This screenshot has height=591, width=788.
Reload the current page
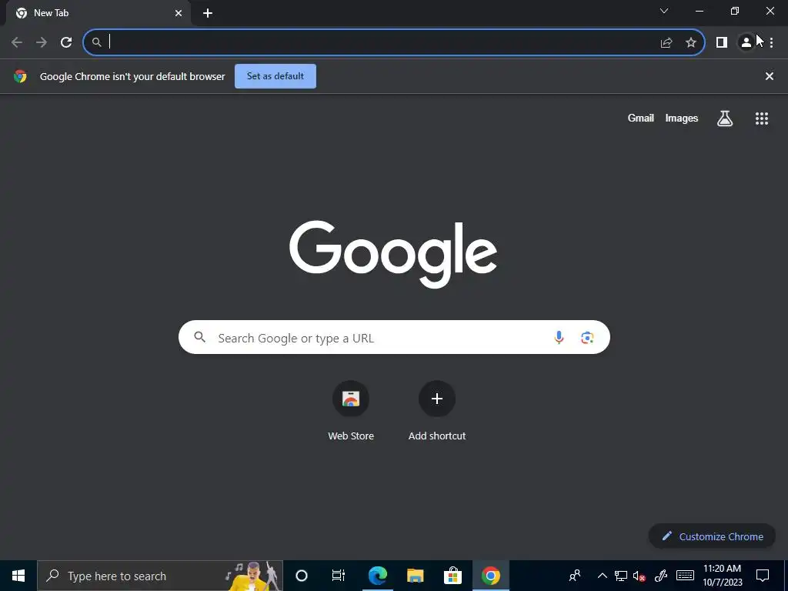(66, 42)
